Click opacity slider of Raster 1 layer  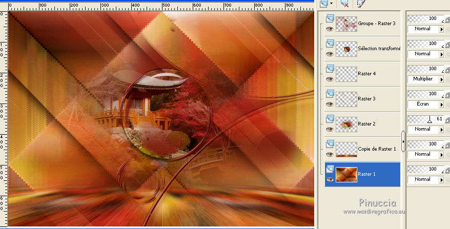coord(425,169)
